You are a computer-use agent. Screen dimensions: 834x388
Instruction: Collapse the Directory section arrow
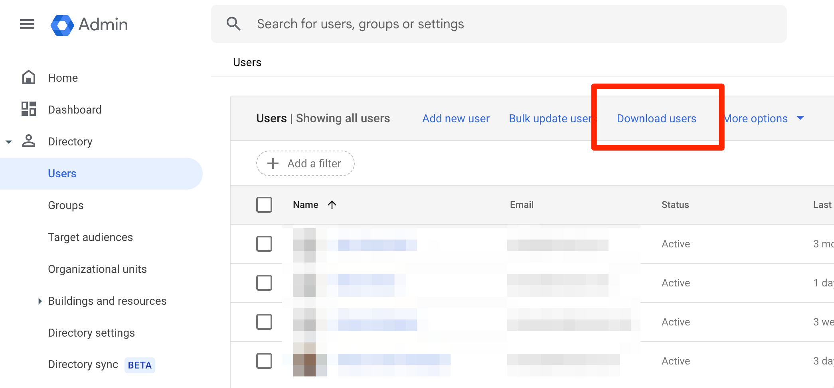tap(9, 142)
